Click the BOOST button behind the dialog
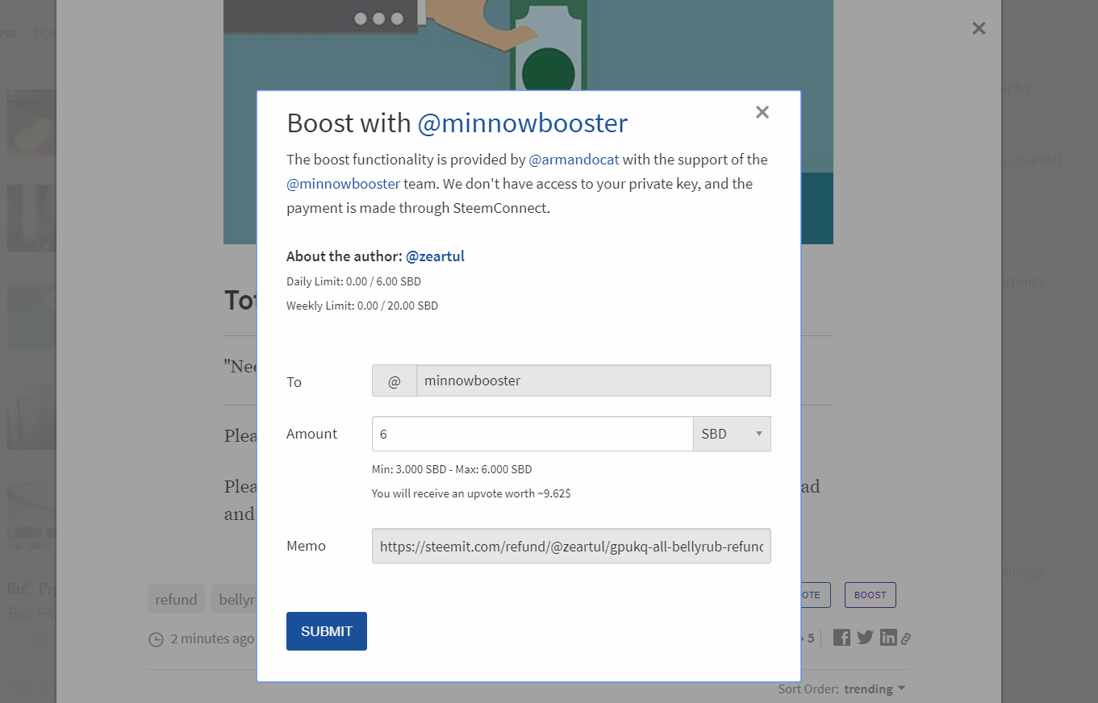The image size is (1098, 703). coord(870,595)
